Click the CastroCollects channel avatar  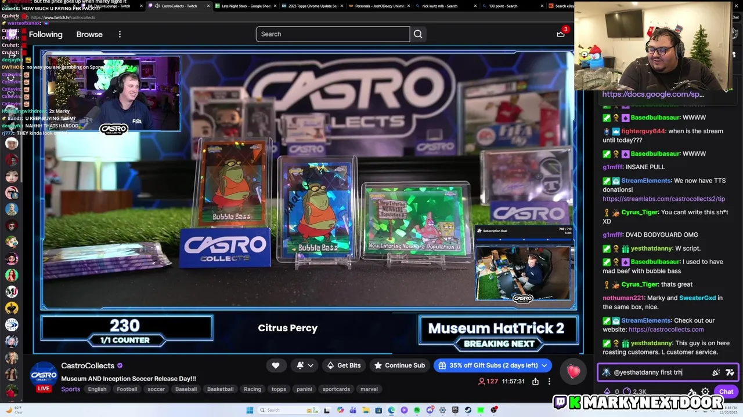(x=44, y=376)
